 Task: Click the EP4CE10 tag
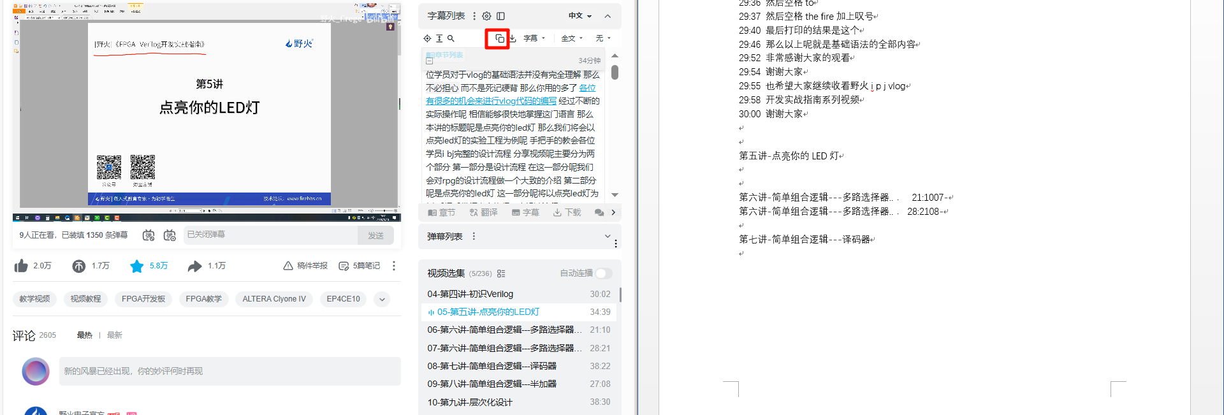pyautogui.click(x=343, y=299)
